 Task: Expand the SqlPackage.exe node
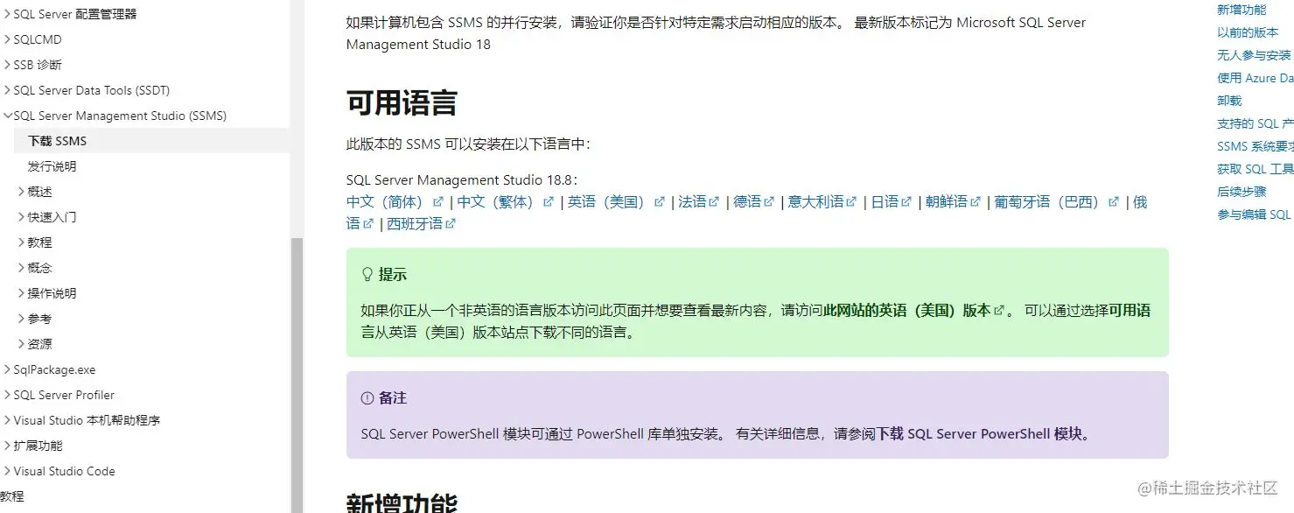tap(7, 369)
